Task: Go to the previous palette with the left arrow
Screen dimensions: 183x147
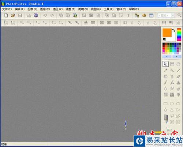Action: click(167, 57)
